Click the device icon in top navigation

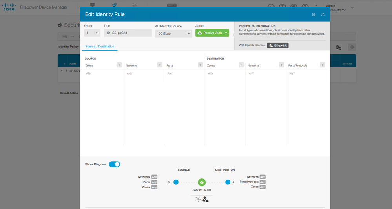(x=172, y=5)
